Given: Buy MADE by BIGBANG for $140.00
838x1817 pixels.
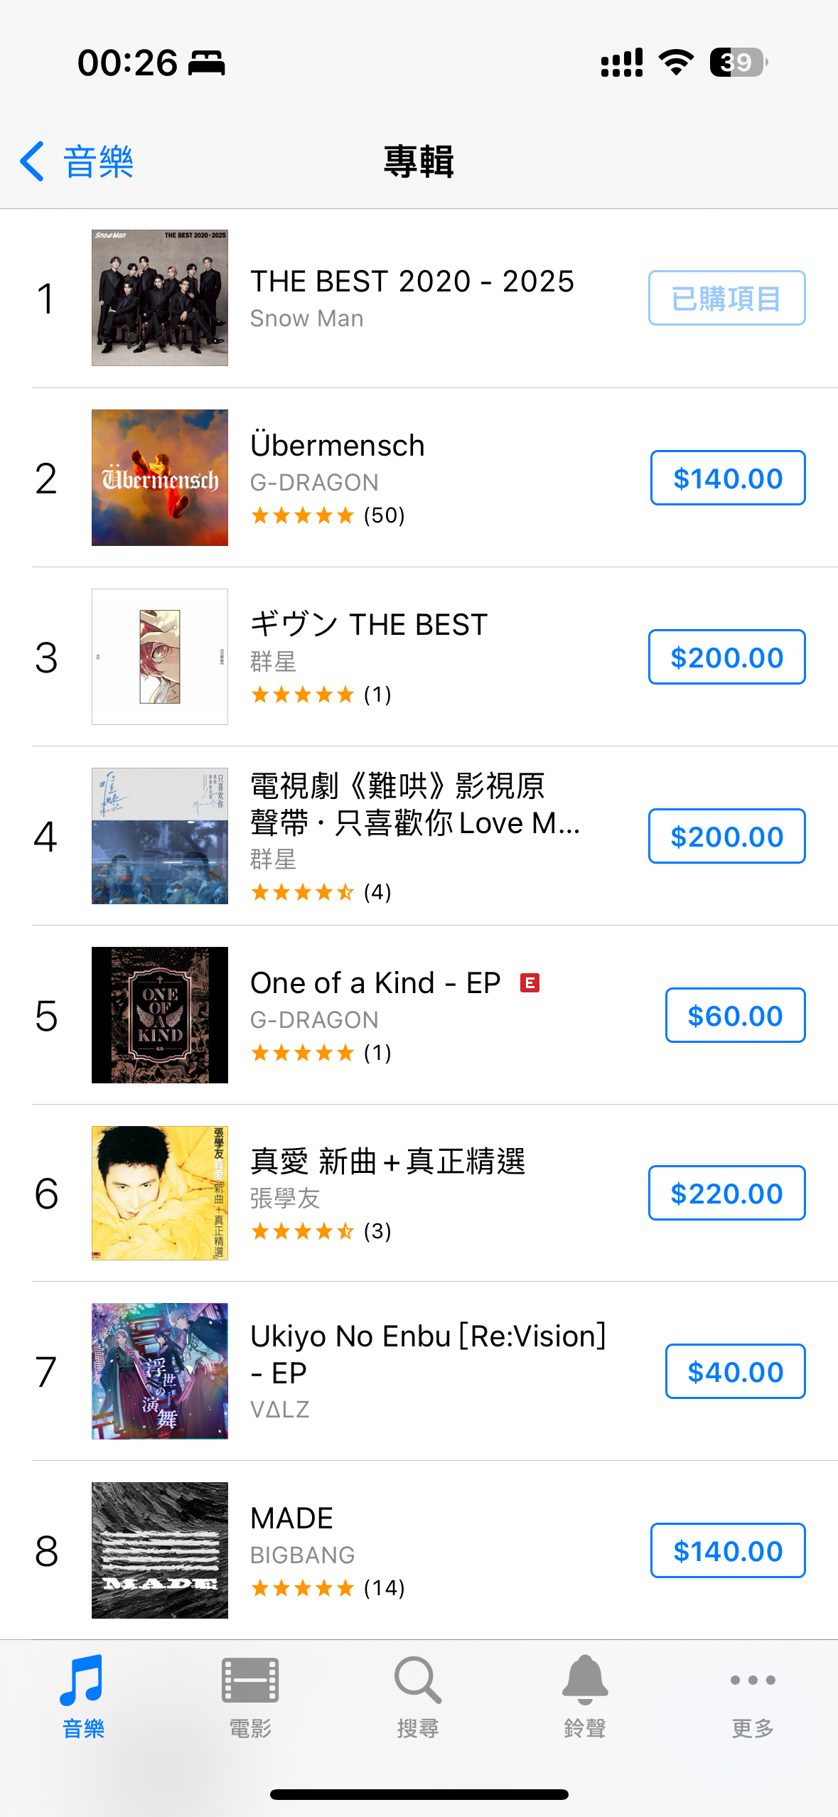Looking at the screenshot, I should 728,1550.
